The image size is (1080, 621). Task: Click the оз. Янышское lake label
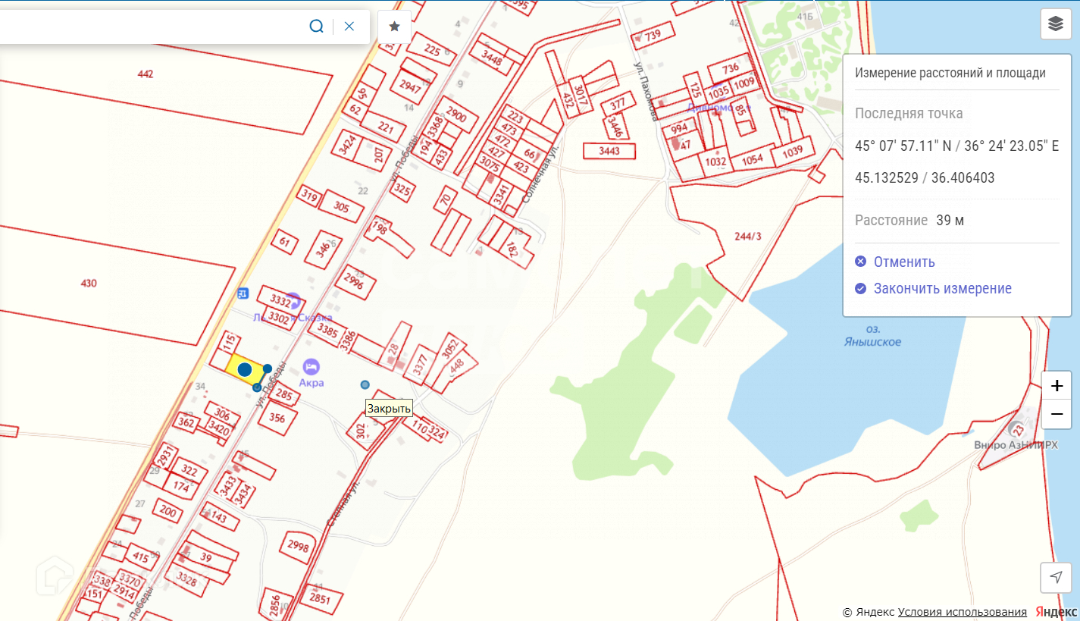[x=872, y=337]
